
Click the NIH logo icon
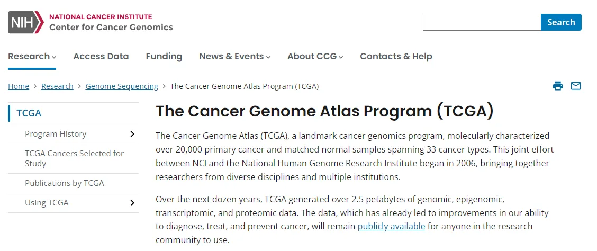coord(25,22)
